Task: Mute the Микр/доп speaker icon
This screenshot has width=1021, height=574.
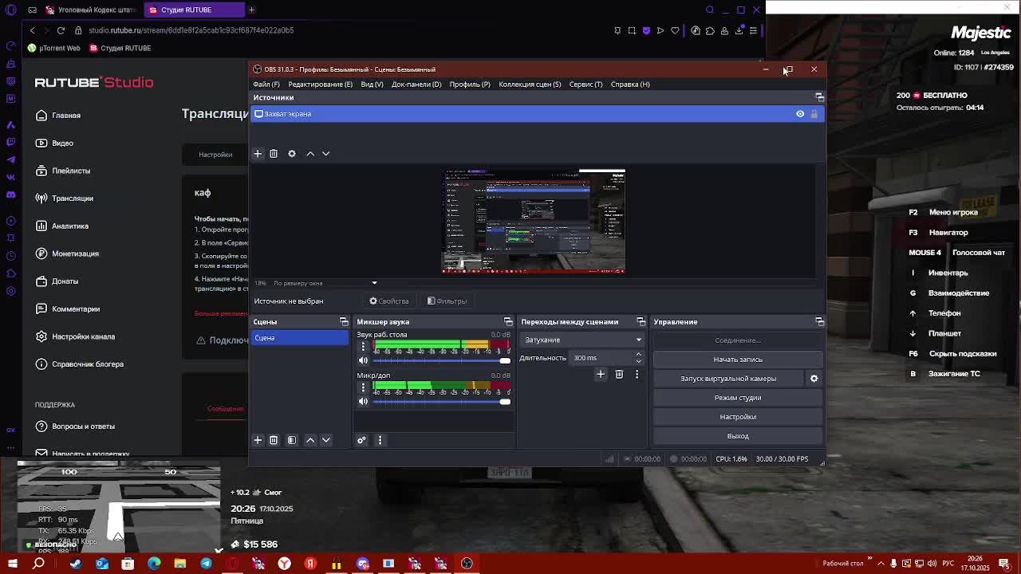Action: point(363,401)
